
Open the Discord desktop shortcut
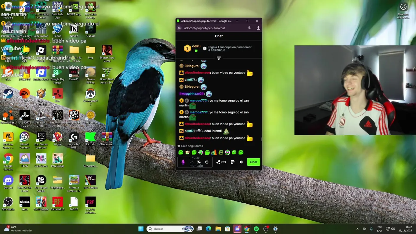coord(8,182)
